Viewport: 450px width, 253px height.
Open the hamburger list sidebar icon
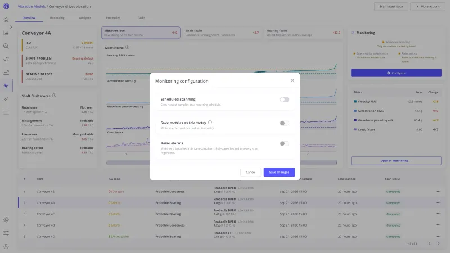pos(6,112)
